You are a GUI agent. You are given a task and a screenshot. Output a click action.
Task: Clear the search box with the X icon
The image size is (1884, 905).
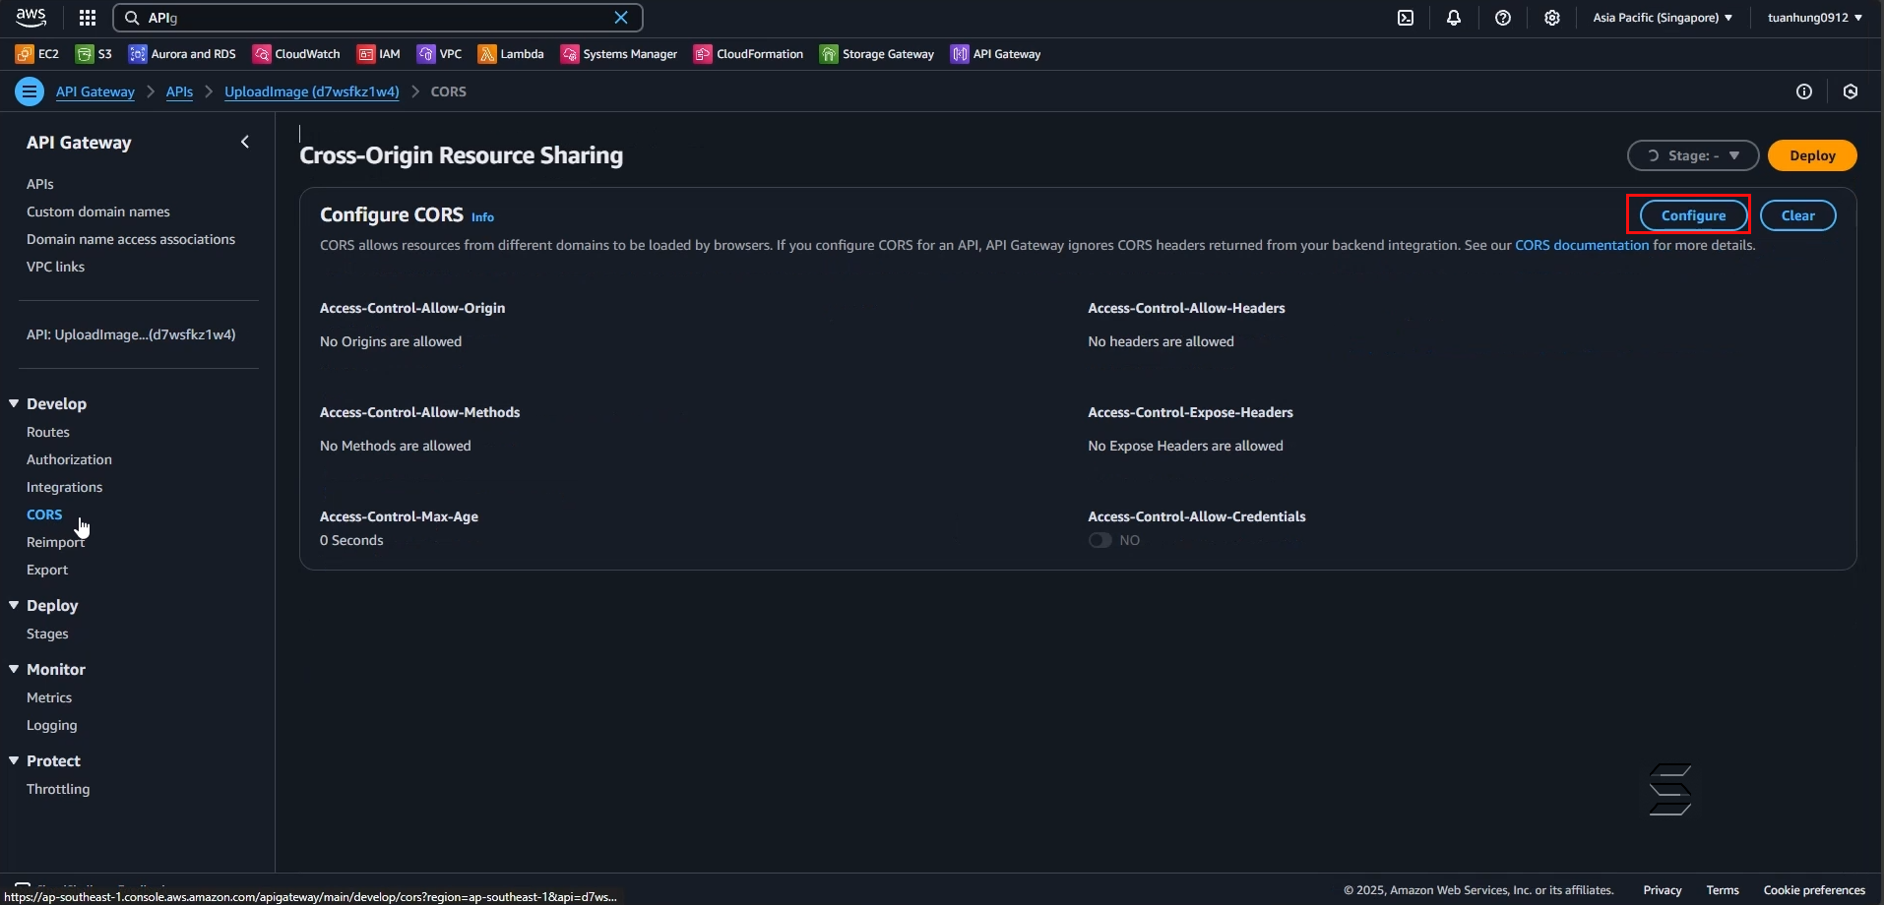(621, 18)
